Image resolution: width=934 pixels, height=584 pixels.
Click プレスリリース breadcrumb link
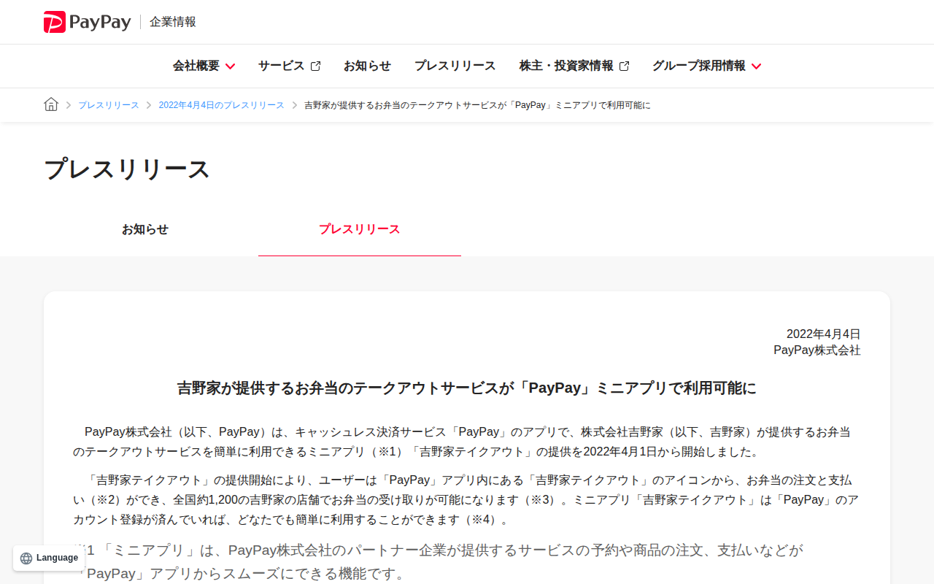(108, 105)
